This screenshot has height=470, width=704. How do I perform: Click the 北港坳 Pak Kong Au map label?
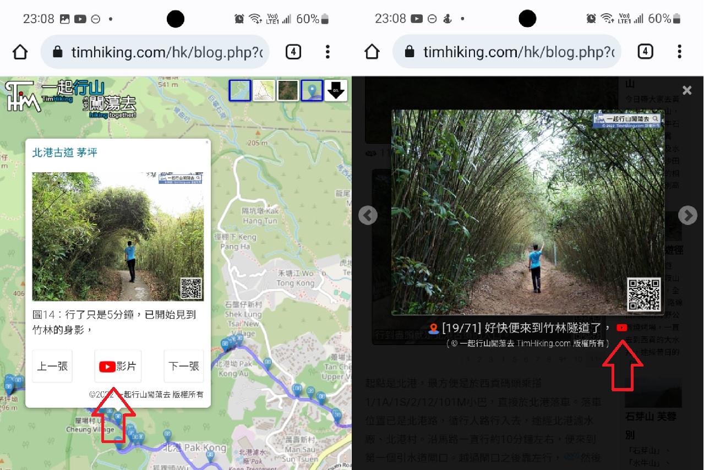233,369
